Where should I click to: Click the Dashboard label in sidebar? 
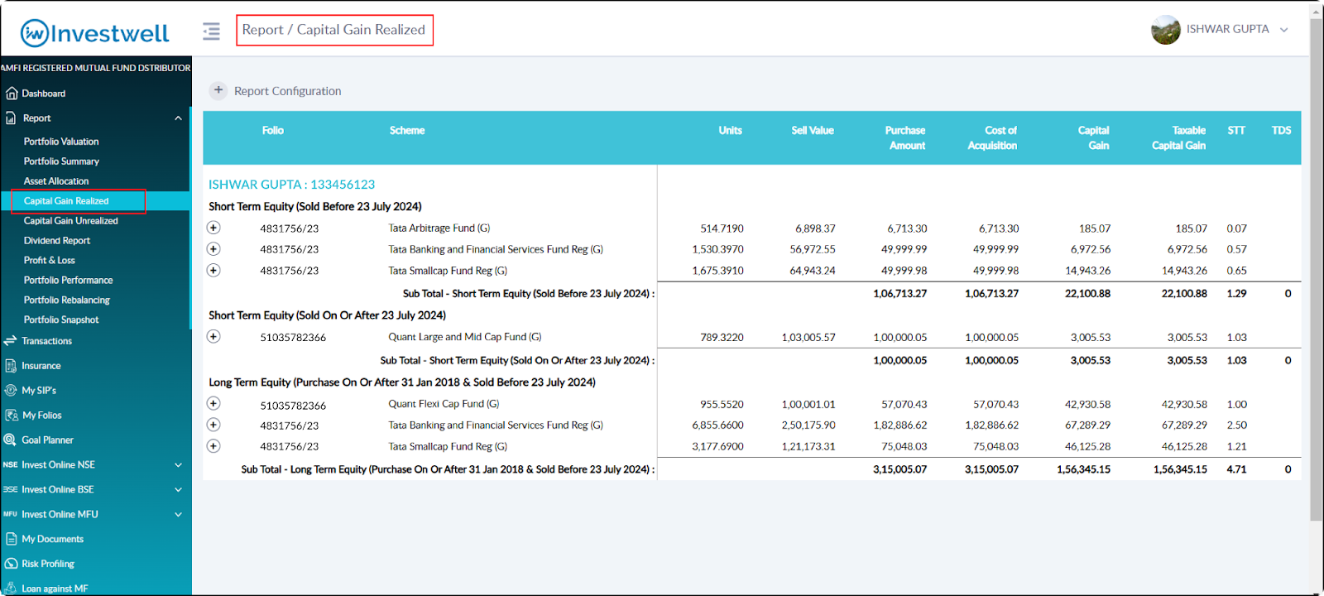[x=44, y=94]
